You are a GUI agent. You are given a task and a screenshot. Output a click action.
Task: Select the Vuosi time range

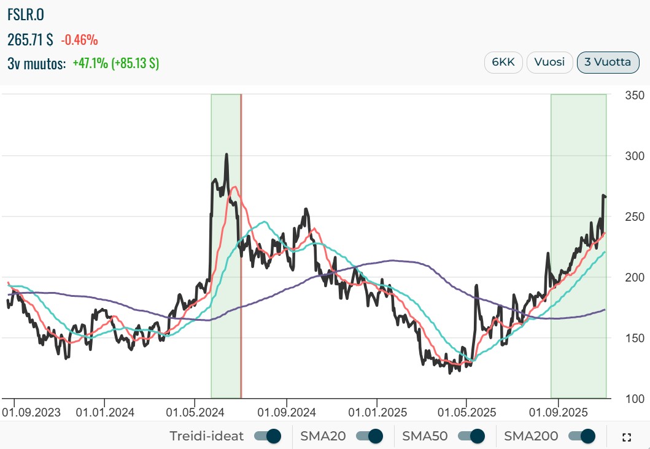(x=549, y=63)
